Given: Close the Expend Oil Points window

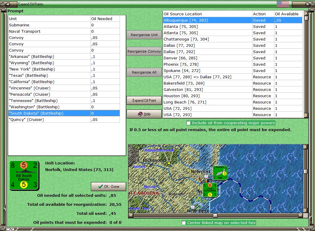Looking at the screenshot, I should tap(308, 4).
